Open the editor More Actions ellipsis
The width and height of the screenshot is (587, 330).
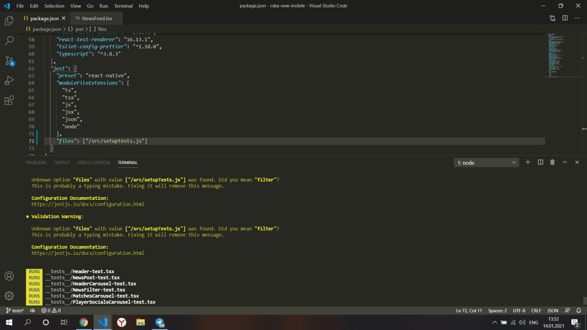577,18
